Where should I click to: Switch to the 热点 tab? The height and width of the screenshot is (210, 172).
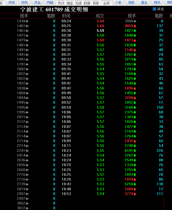pyautogui.click(x=61, y=3)
